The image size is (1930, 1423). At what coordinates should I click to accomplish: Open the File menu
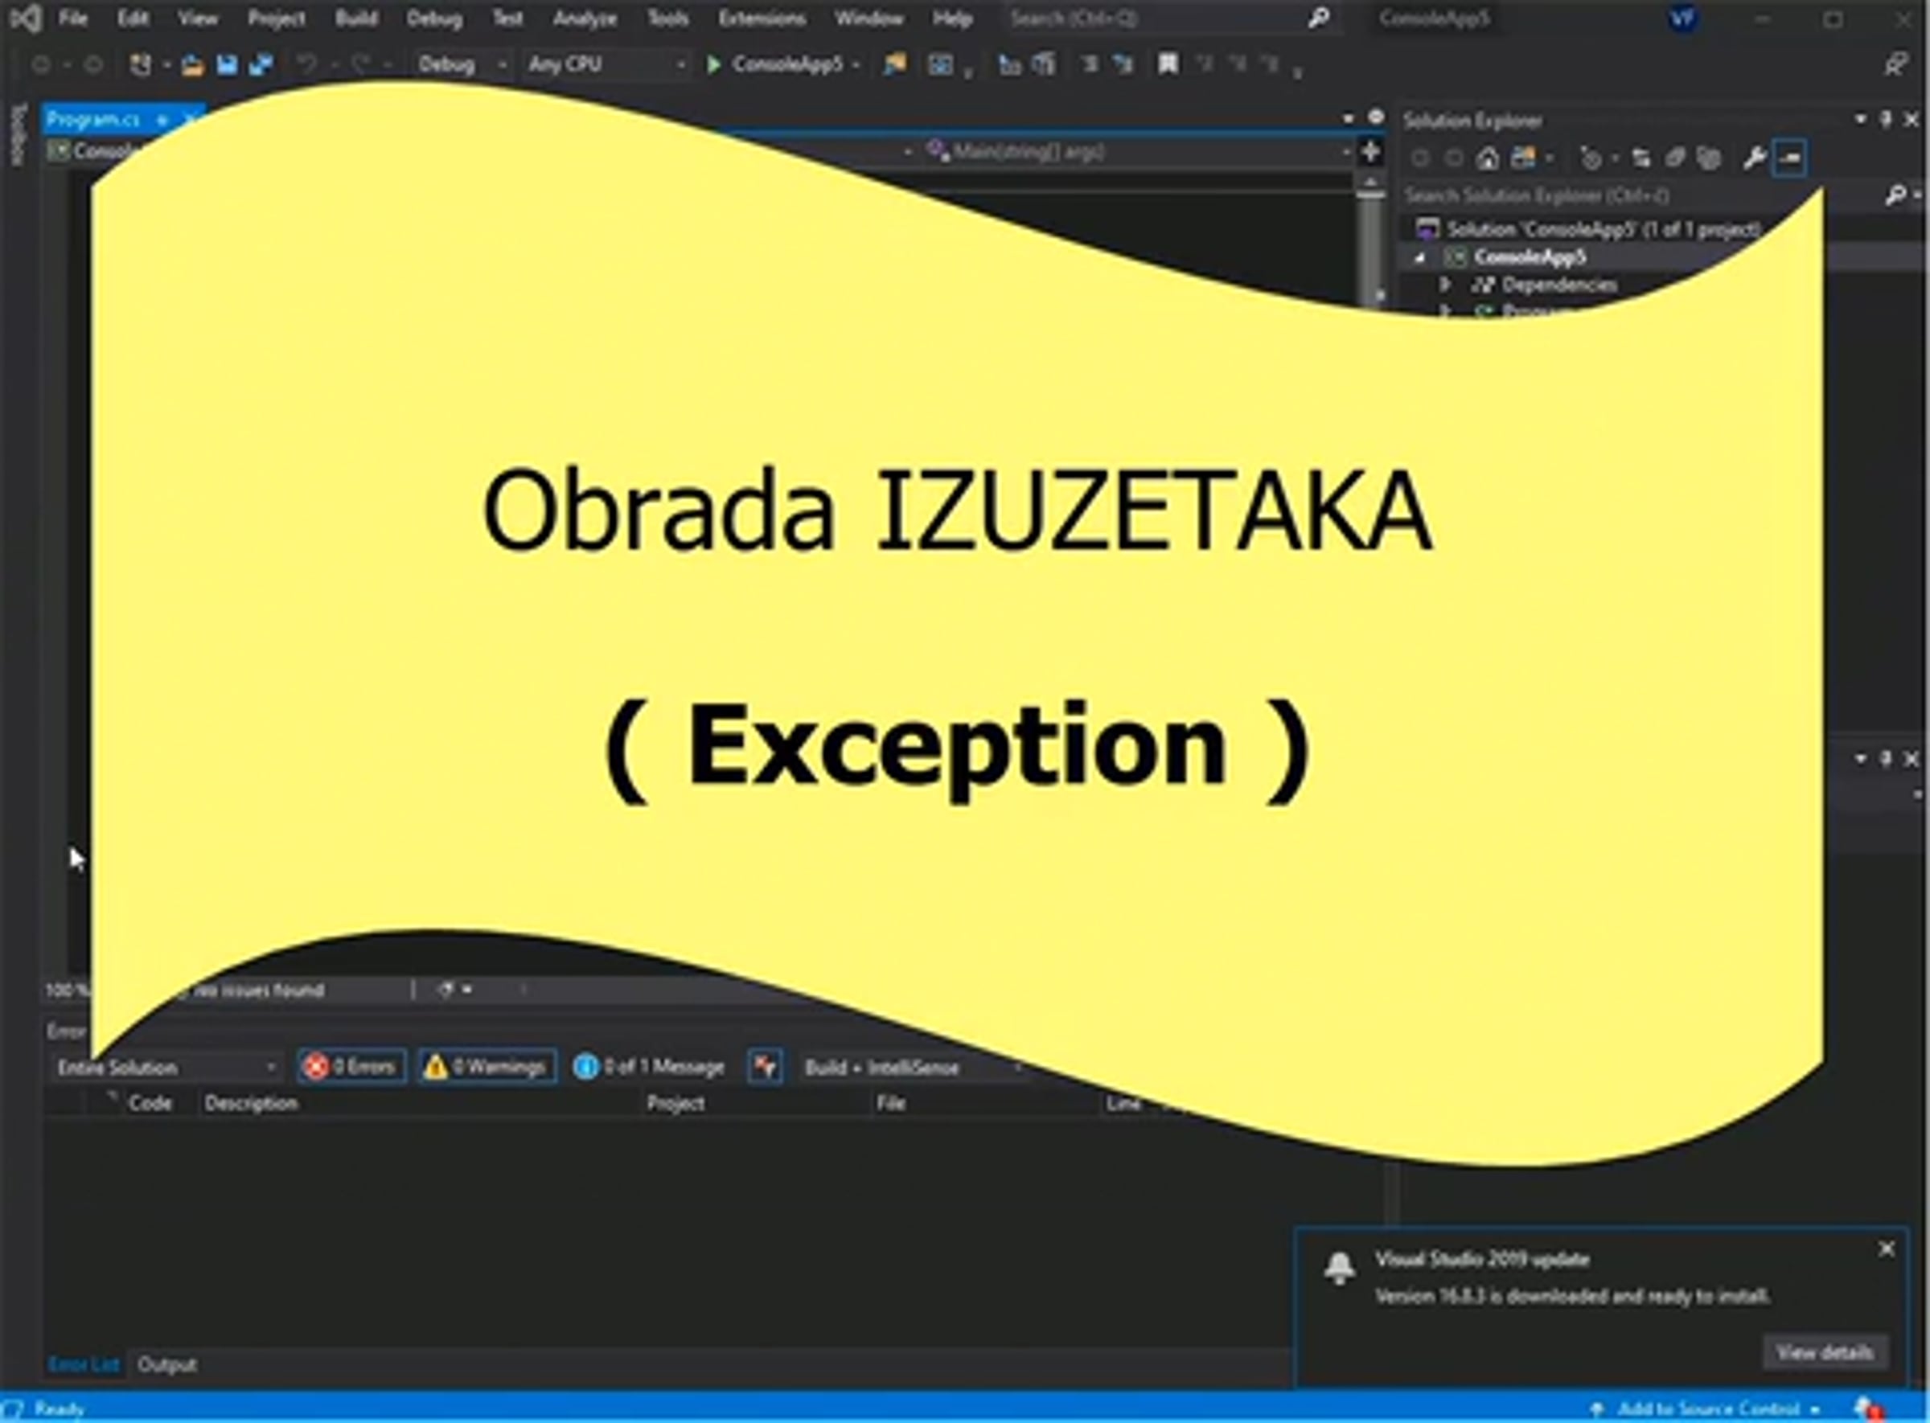pyautogui.click(x=73, y=18)
